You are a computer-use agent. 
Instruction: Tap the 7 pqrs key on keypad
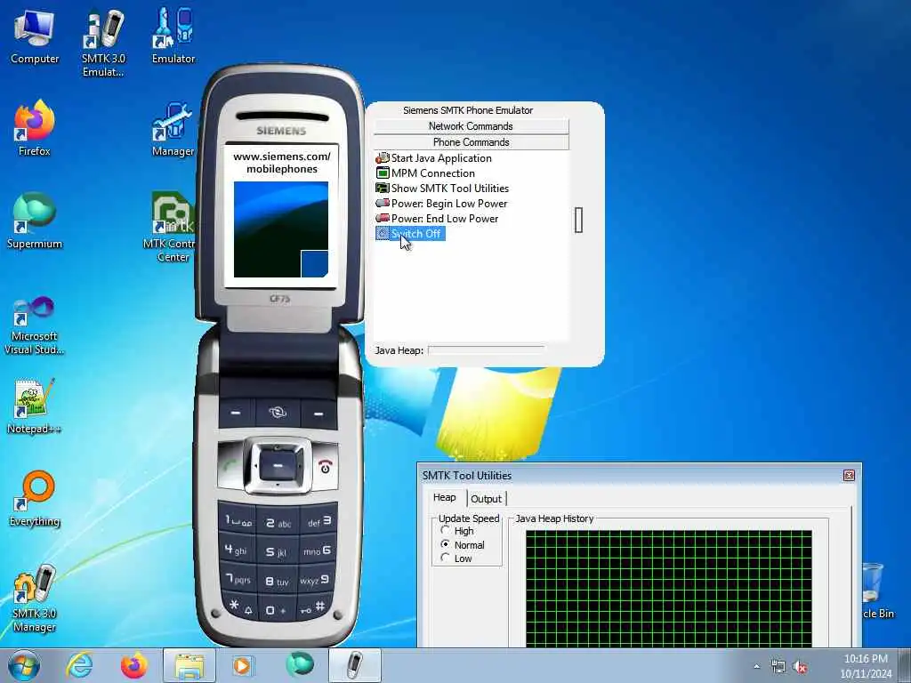click(x=238, y=578)
